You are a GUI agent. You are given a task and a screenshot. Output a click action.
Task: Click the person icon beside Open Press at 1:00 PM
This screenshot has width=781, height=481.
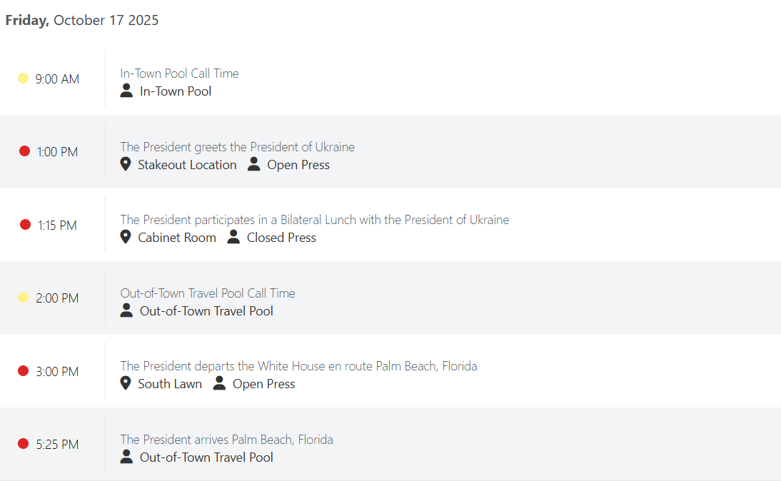254,164
